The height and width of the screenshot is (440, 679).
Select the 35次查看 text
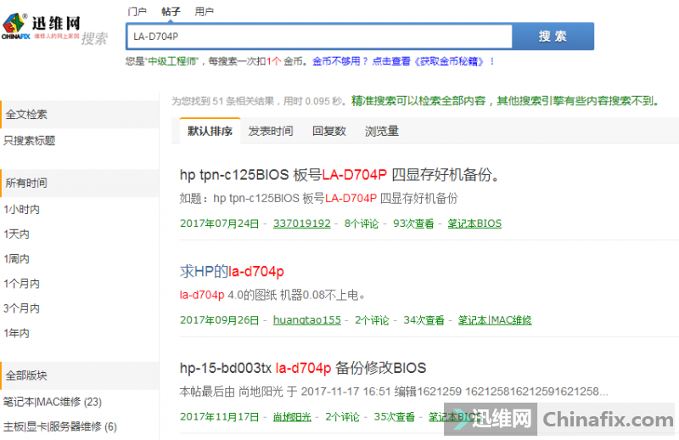tap(395, 416)
